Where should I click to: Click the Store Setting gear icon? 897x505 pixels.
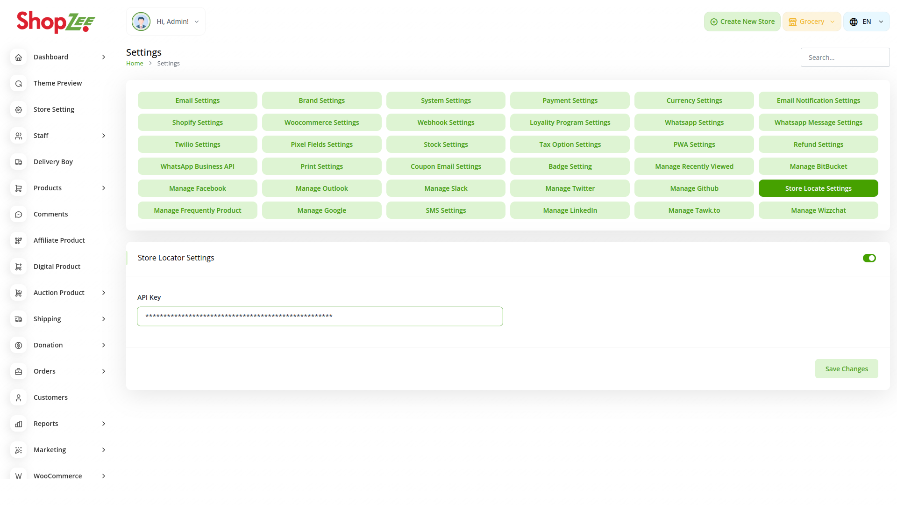19,109
